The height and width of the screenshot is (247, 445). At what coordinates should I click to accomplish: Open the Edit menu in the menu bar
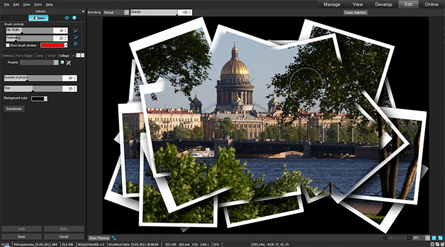[16, 4]
